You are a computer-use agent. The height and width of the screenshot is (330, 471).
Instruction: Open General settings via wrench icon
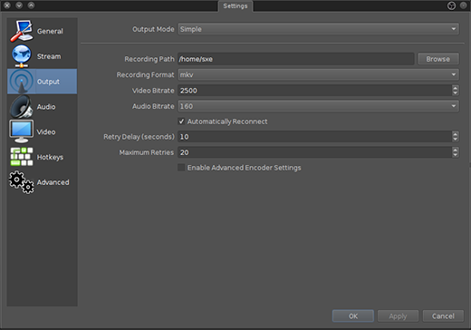[x=22, y=31]
